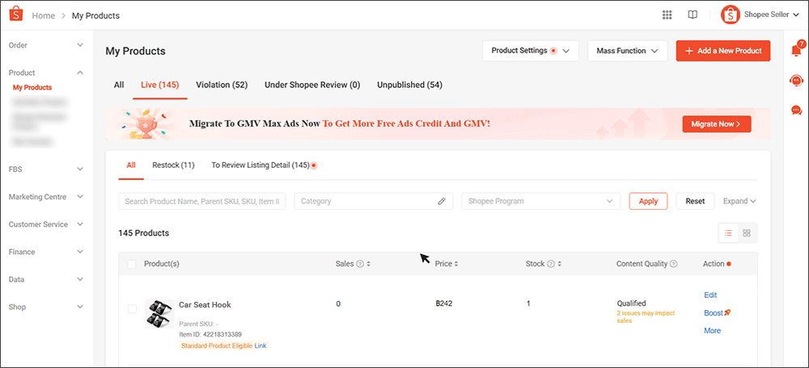This screenshot has width=809, height=368.
Task: Click the Item ID 42218313389 text
Action: tap(210, 335)
